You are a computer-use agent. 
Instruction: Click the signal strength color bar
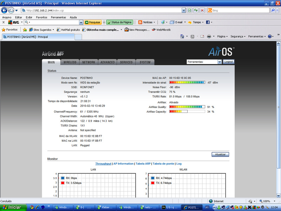(x=187, y=82)
